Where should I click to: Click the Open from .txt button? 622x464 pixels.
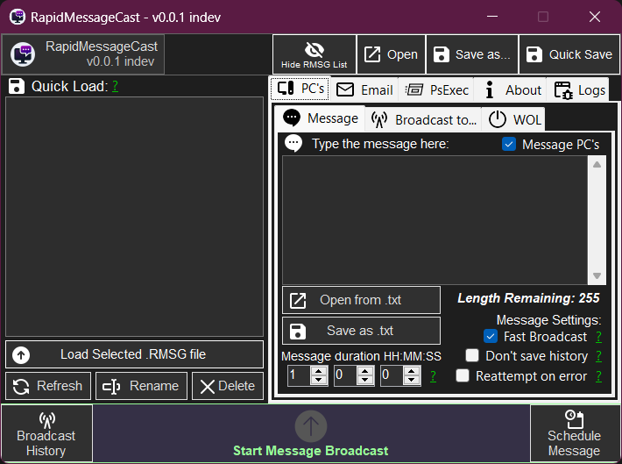[361, 300]
